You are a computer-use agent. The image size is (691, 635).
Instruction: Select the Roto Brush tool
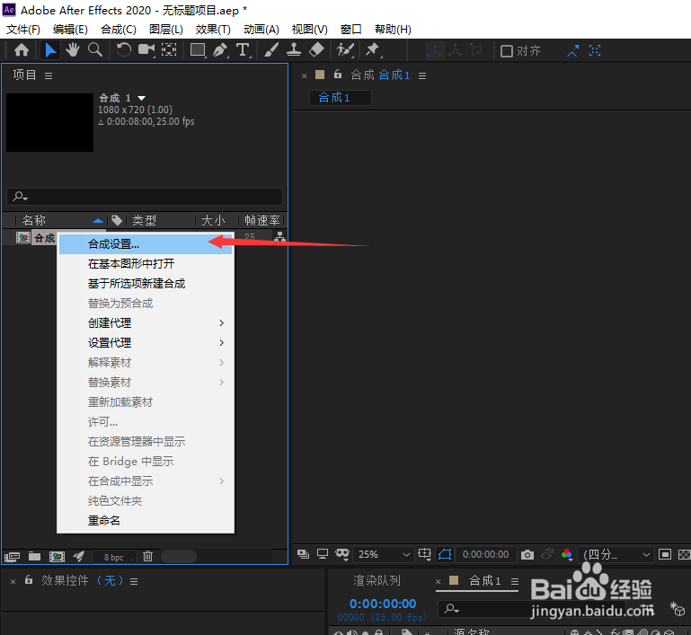pyautogui.click(x=345, y=50)
